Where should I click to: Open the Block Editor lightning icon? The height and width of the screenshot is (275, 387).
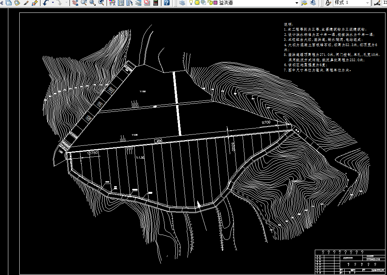coord(35,3)
